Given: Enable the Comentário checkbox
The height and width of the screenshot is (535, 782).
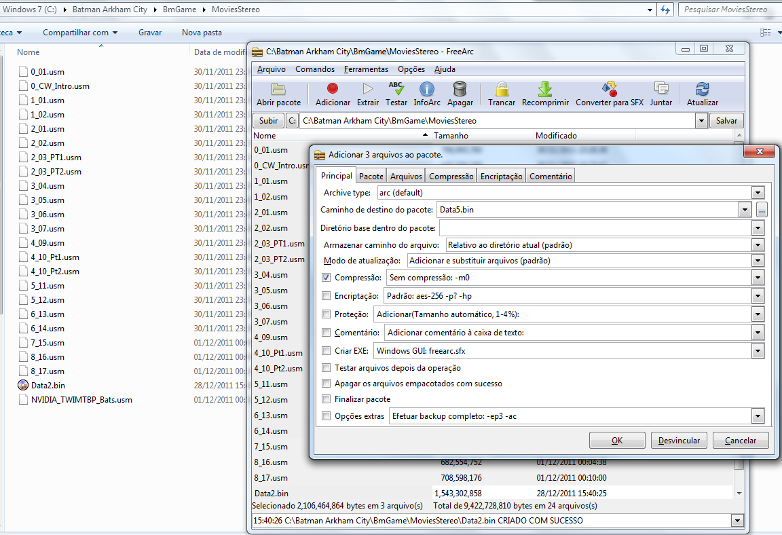Looking at the screenshot, I should [326, 332].
